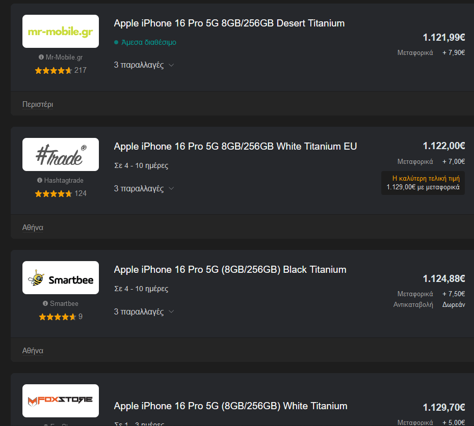Open the FoxStore shop logo

click(x=61, y=401)
